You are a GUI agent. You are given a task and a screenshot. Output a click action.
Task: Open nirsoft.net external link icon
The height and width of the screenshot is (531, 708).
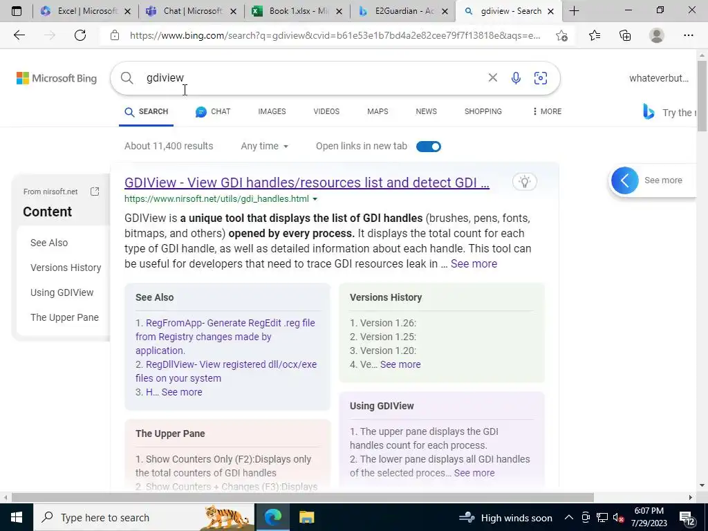click(94, 192)
